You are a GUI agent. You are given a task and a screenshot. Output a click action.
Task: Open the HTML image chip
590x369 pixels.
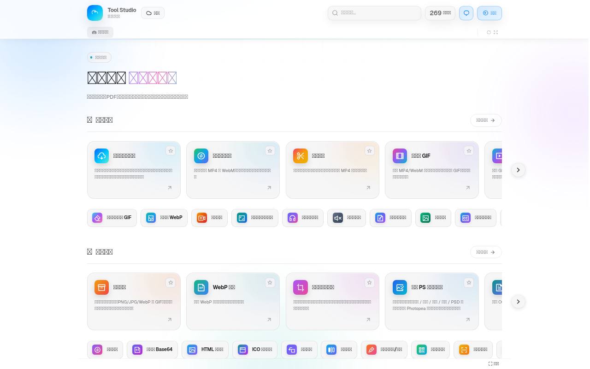205,350
